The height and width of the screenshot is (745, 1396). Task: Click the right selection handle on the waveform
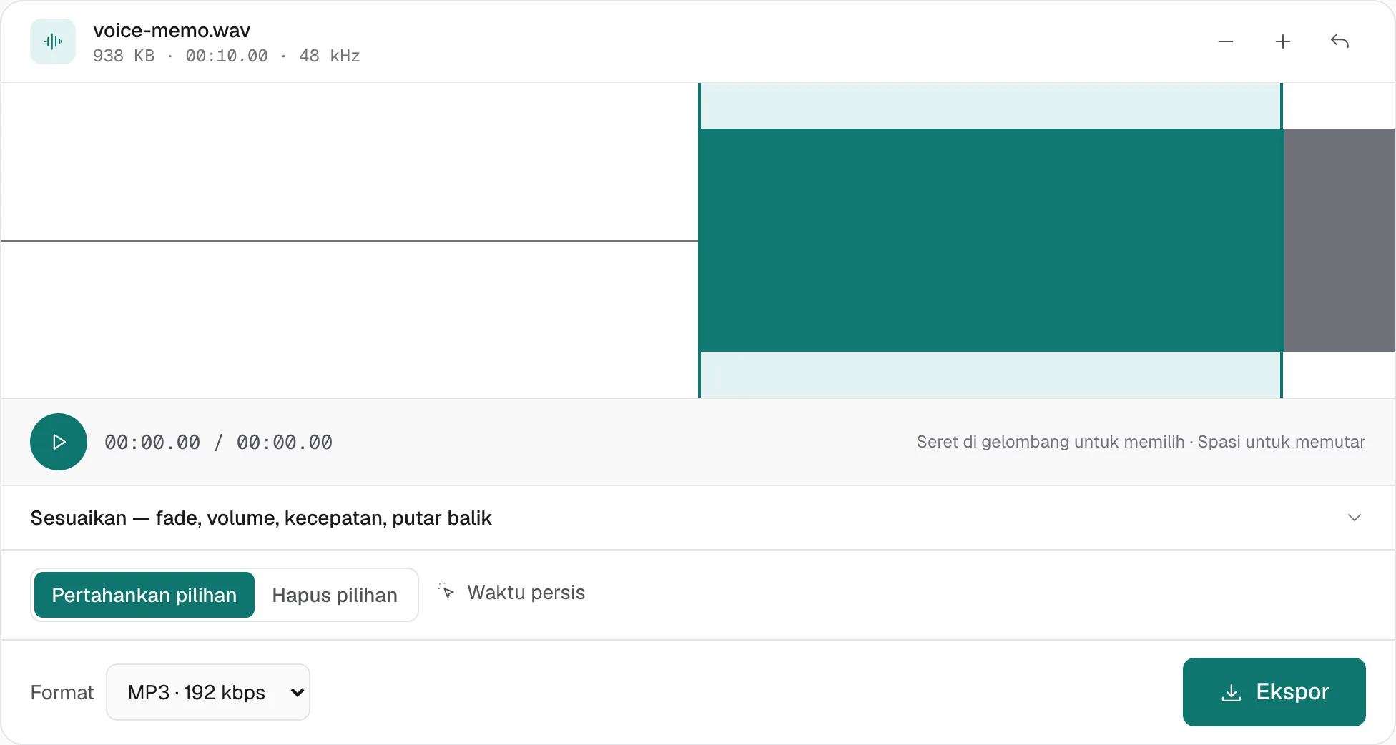click(1282, 240)
